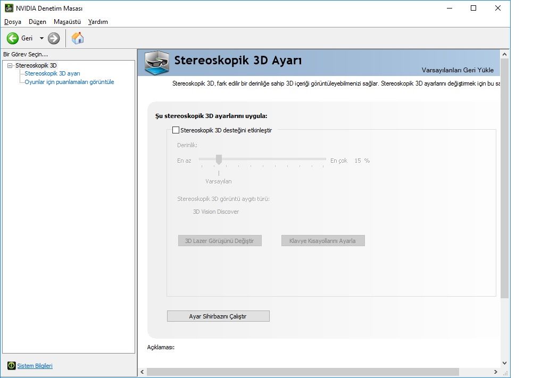Screen dimensions: 549x378
Task: Click the Geri text label in toolbar
Action: pos(27,38)
